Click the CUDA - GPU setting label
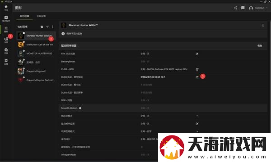This screenshot has width=271, height=162. tap(67, 69)
